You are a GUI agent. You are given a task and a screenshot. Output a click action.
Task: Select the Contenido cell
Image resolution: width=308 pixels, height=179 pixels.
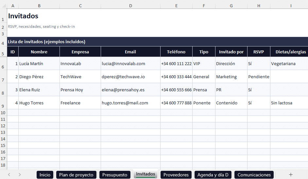pos(231,103)
